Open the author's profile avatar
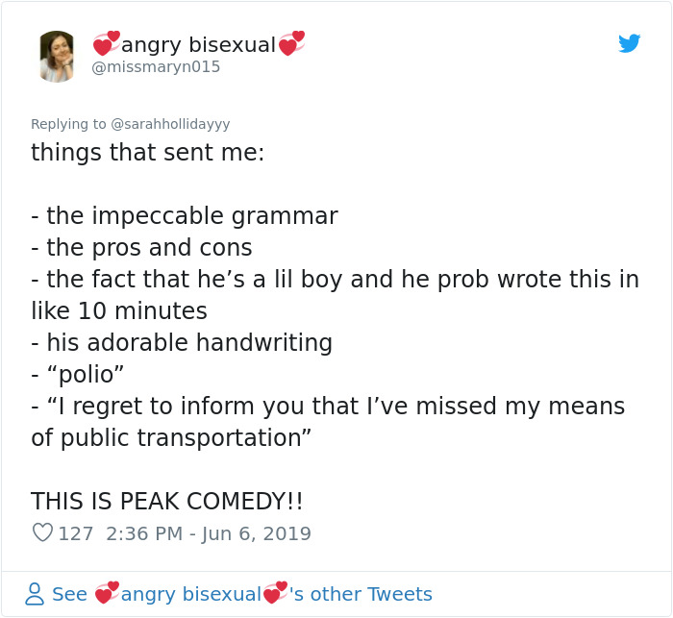The image size is (673, 618). coord(57,56)
